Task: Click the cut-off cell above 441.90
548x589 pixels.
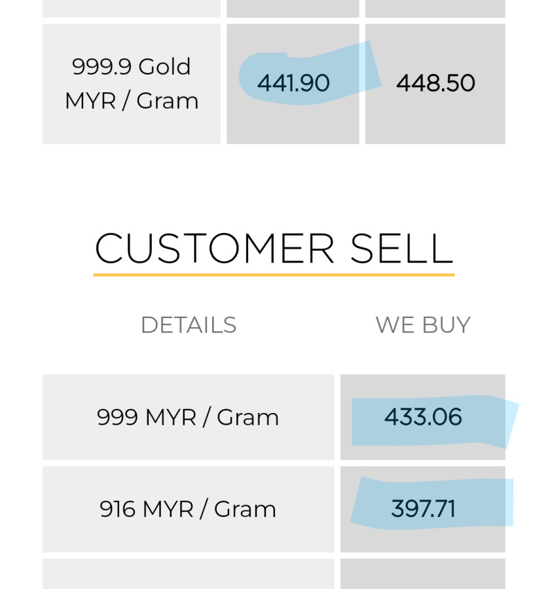Action: 293,8
